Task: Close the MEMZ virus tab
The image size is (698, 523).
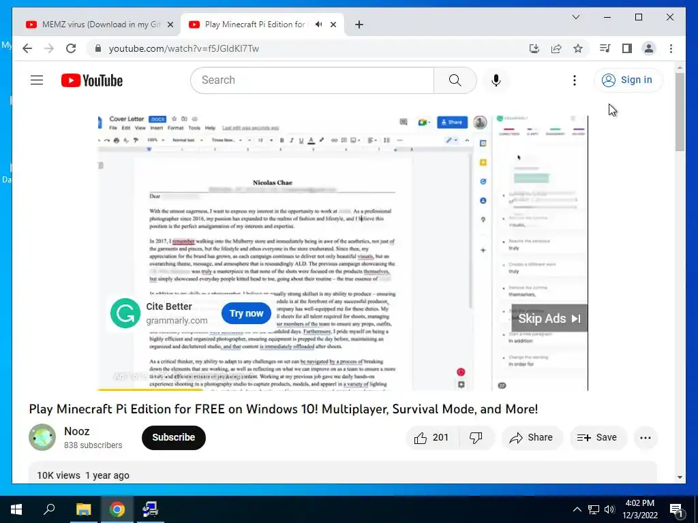Action: (170, 25)
